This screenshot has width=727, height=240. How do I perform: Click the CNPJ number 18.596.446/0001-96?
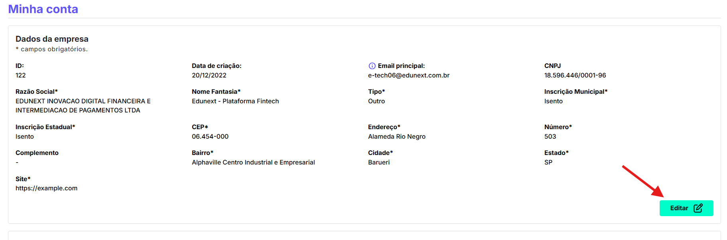tap(575, 75)
